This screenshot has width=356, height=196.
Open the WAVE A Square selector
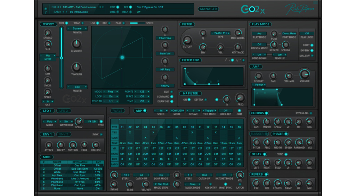77,28
